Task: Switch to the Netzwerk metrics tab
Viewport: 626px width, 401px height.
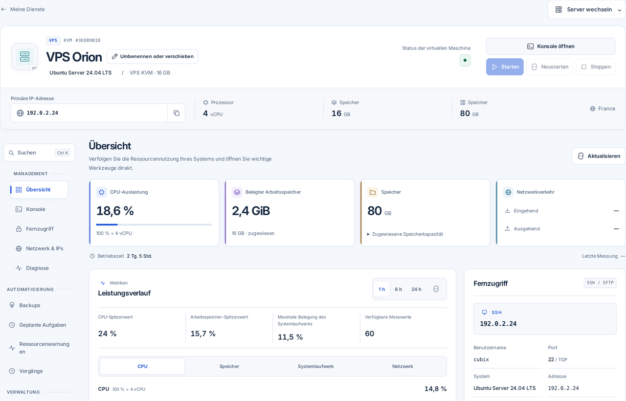Action: pyautogui.click(x=402, y=366)
